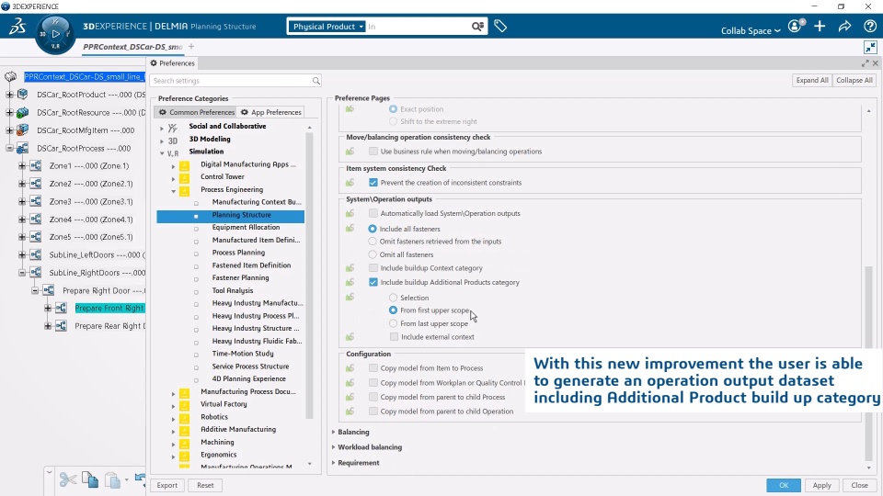The width and height of the screenshot is (883, 496).
Task: Click the compass play button
Action: pyautogui.click(x=55, y=34)
